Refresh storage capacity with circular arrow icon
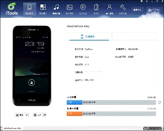Viewport: 164px width, 131px height. [159, 102]
